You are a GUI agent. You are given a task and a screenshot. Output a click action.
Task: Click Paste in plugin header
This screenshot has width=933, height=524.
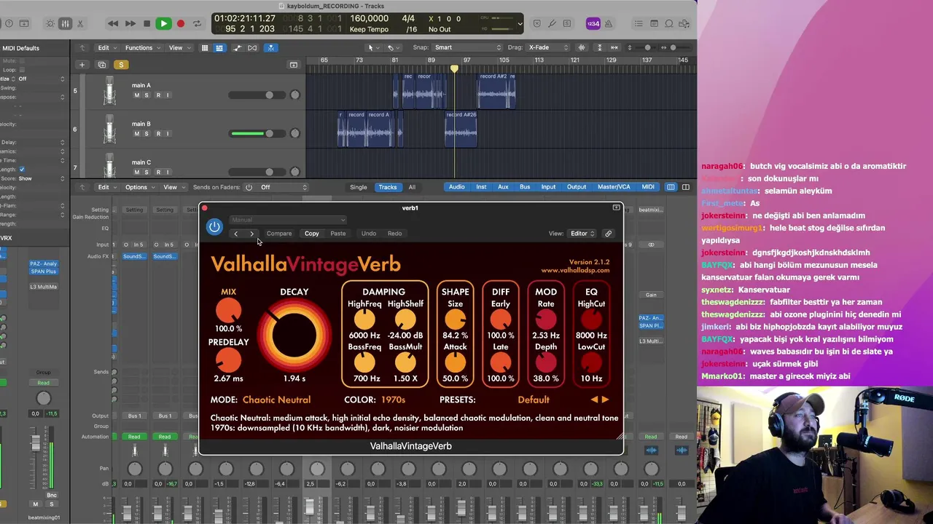(x=337, y=234)
